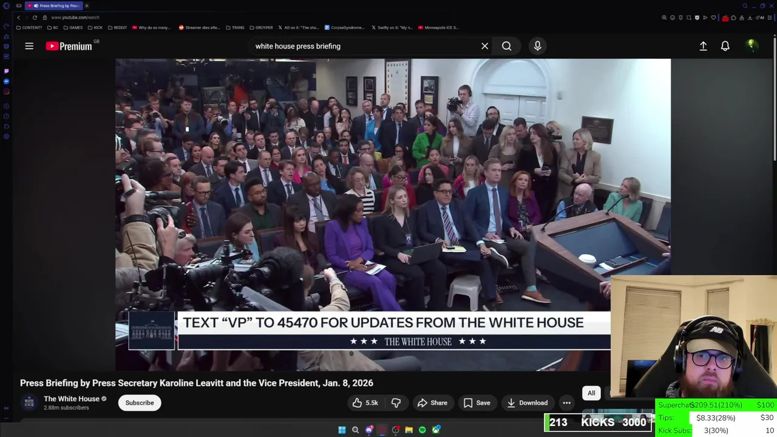Reload the YouTube page
The width and height of the screenshot is (777, 437).
point(35,18)
